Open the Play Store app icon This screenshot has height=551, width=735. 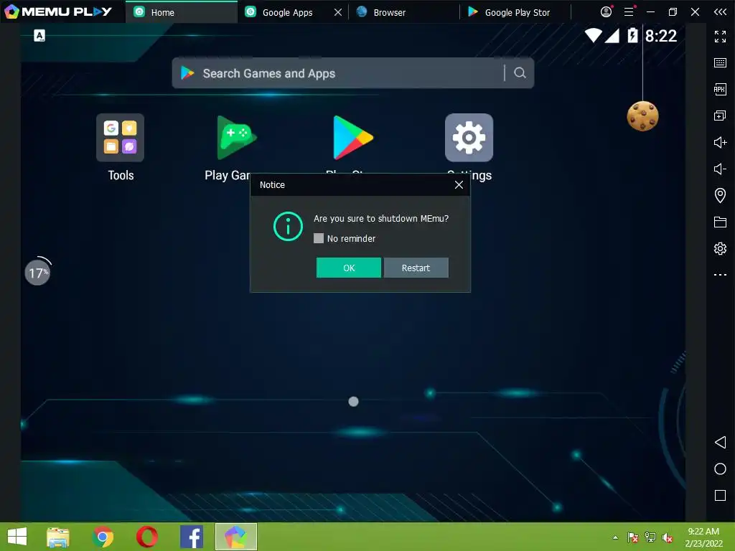tap(352, 137)
